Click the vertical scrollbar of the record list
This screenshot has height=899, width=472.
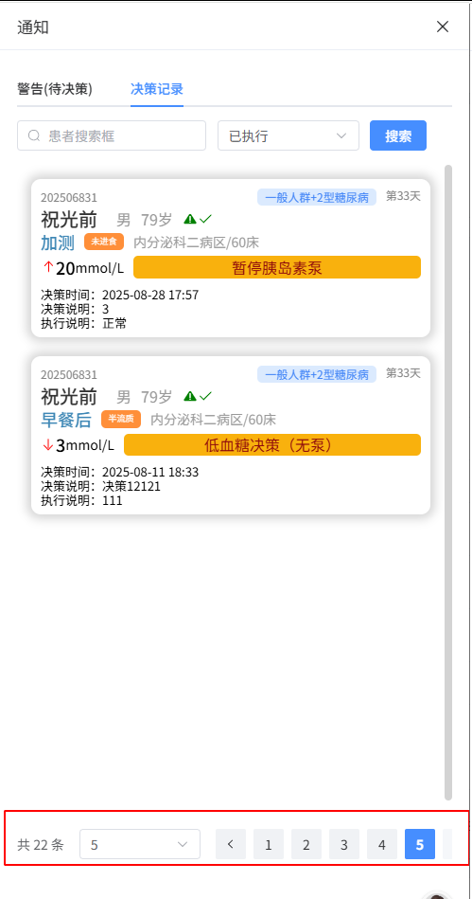pyautogui.click(x=448, y=482)
